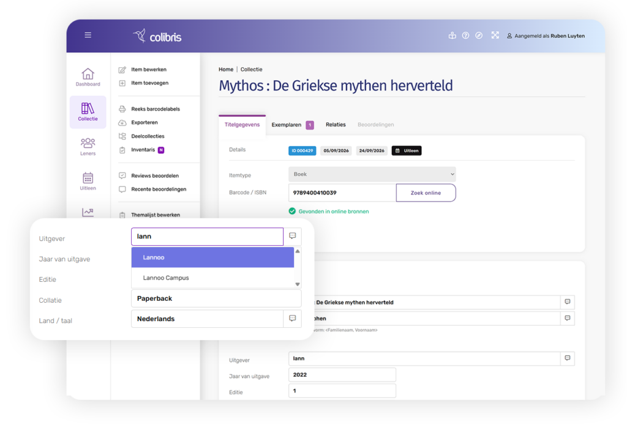Click the N badge next to Inventaris

click(x=161, y=150)
